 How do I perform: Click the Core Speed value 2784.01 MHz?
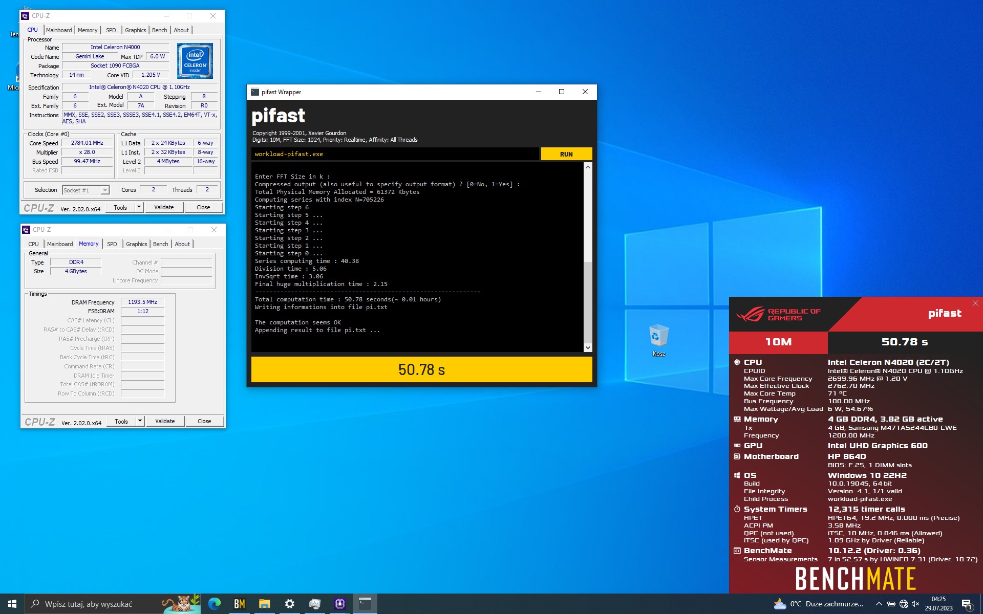[87, 143]
